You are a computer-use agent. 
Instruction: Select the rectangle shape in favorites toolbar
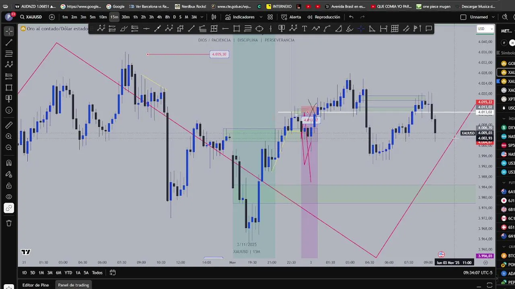tap(237, 28)
